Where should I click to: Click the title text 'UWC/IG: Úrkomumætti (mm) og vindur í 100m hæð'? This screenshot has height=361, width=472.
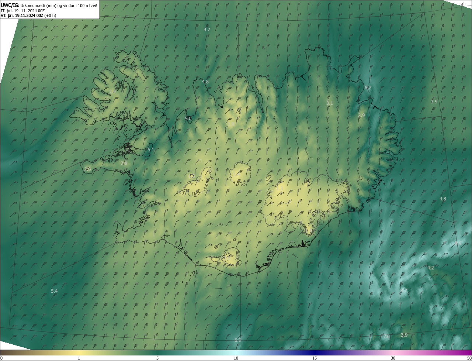[49, 5]
